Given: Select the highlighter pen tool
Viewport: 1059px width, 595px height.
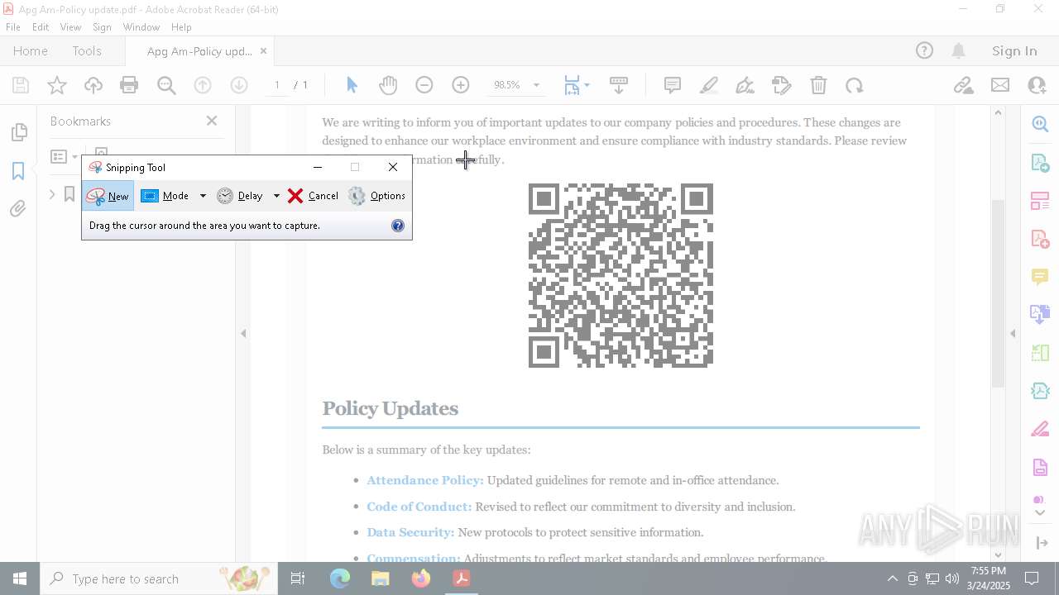Looking at the screenshot, I should (709, 85).
